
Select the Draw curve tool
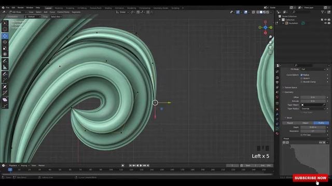click(x=5, y=74)
